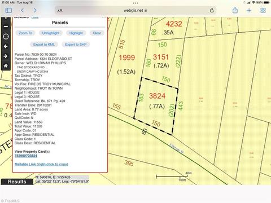Viewport: 271px width, 203px height.
Task: Go to next map extent arrow
Action: [x=6, y=56]
